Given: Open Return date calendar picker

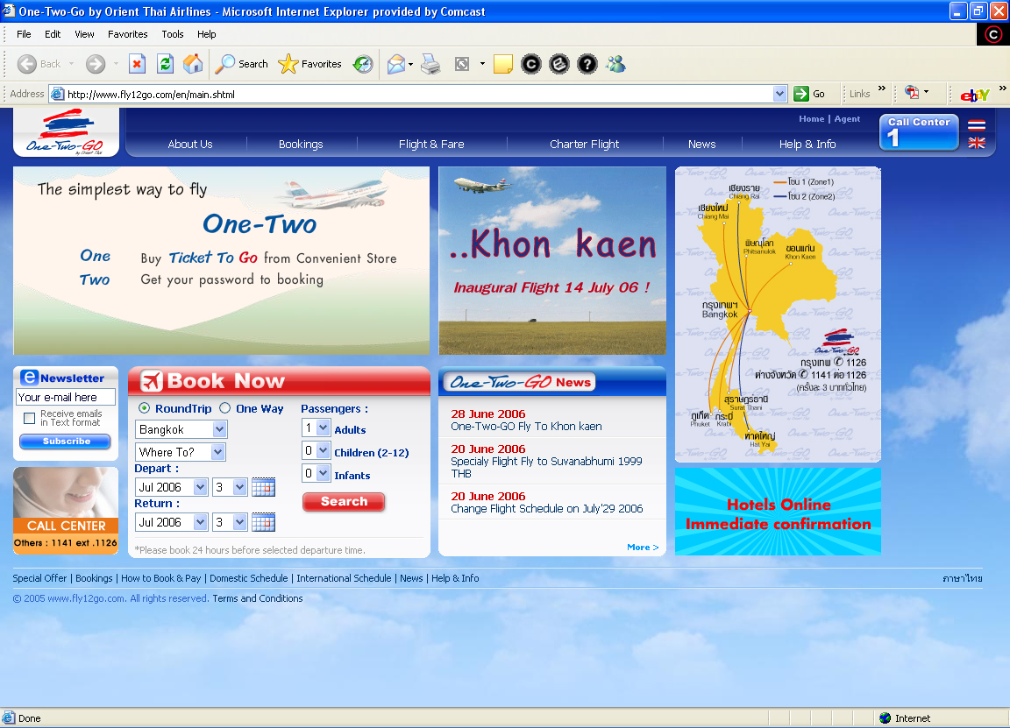Looking at the screenshot, I should click(x=263, y=522).
